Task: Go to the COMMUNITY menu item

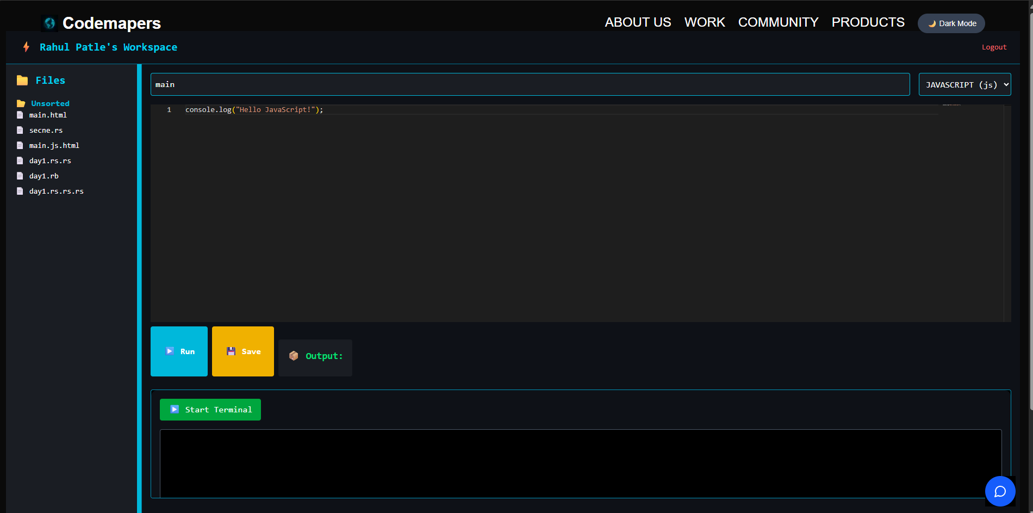Action: click(x=778, y=22)
